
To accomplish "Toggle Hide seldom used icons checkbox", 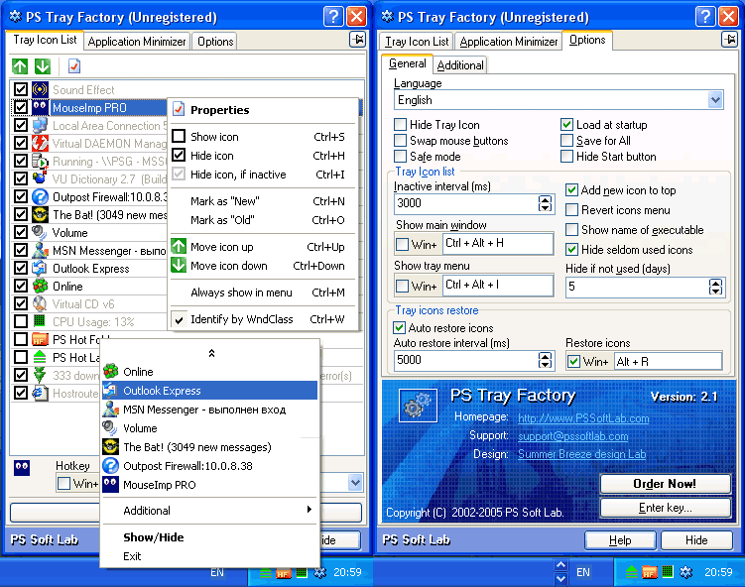I will pyautogui.click(x=572, y=249).
